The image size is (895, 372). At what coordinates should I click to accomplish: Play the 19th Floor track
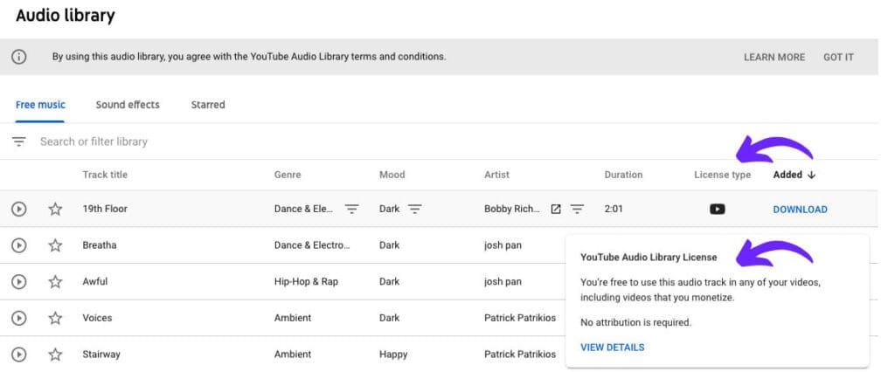[19, 209]
